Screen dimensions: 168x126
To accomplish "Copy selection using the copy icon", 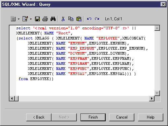I will coord(71,19).
